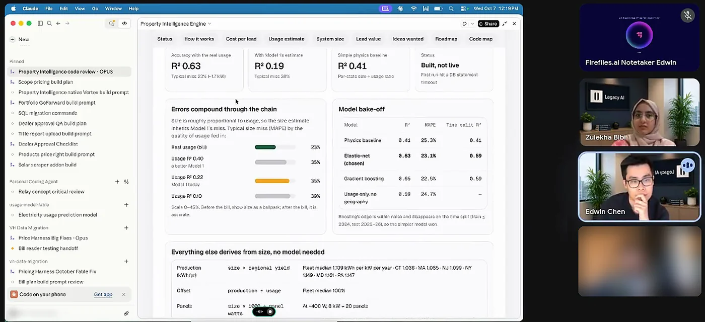Toggle the sidebar panel icon
This screenshot has width=705, height=322.
pyautogui.click(x=40, y=23)
